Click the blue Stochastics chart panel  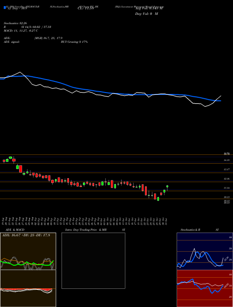205,251
